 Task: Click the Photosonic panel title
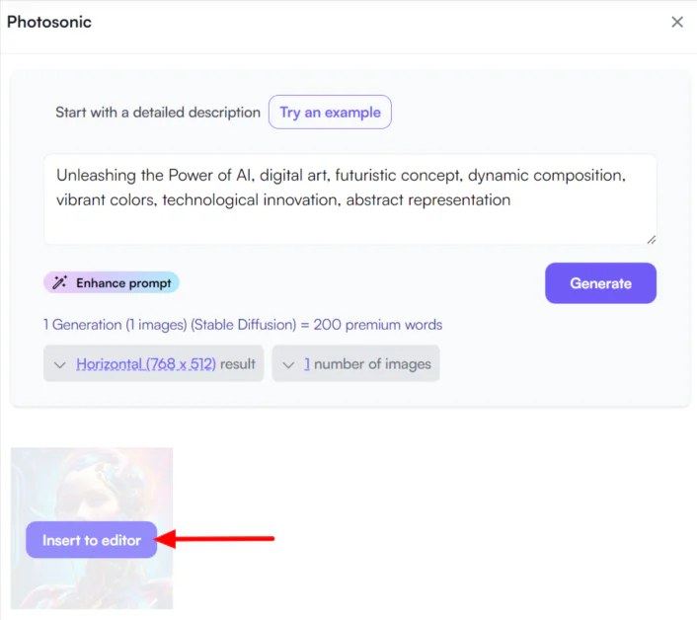[49, 22]
